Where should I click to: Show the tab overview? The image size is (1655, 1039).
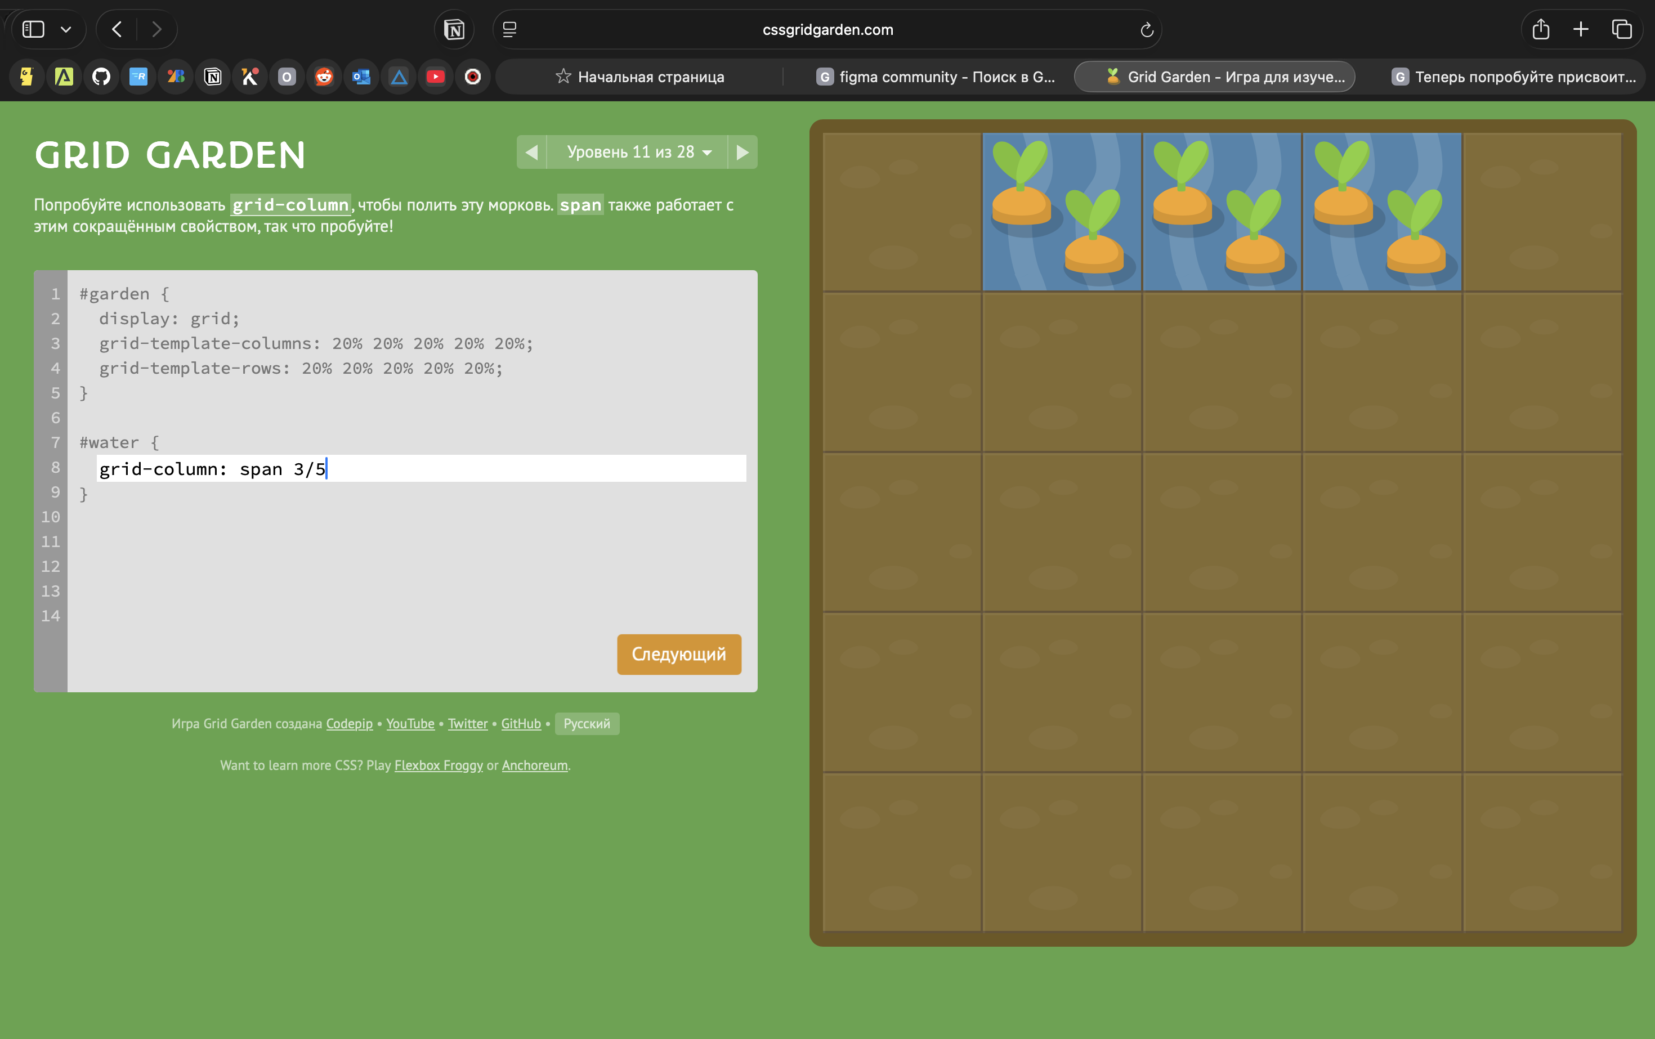(1621, 29)
